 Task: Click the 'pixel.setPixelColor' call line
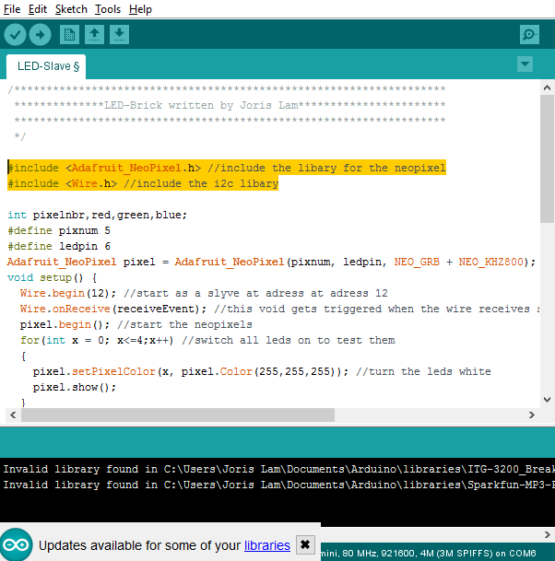tap(191, 371)
